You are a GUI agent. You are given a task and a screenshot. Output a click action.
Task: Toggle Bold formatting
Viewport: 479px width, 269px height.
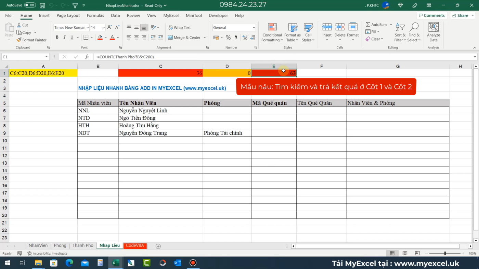(57, 38)
